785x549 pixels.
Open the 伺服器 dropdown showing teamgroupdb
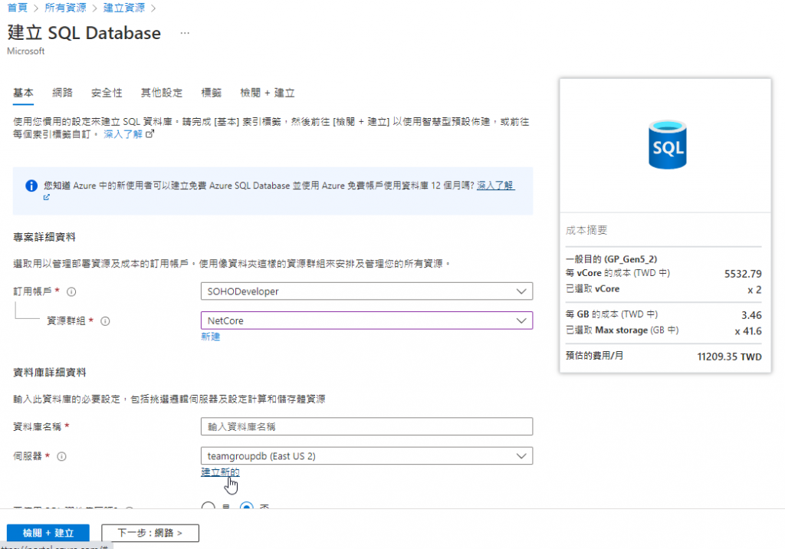click(x=366, y=456)
